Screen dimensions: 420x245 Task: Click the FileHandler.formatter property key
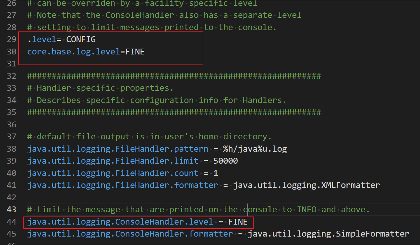click(x=123, y=185)
